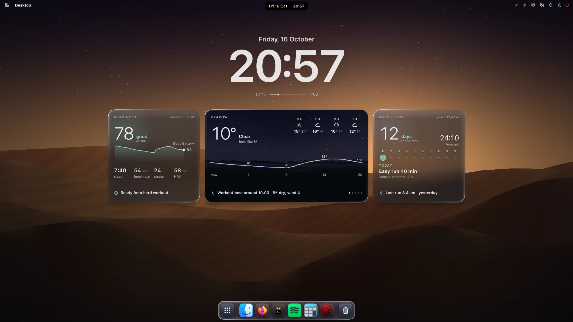This screenshot has width=573, height=322.
Task: Click the KRAKÓW location label
Action: pos(219,117)
